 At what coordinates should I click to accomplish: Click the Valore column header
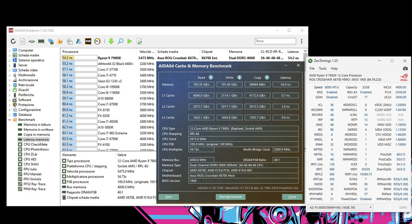tap(137, 155)
